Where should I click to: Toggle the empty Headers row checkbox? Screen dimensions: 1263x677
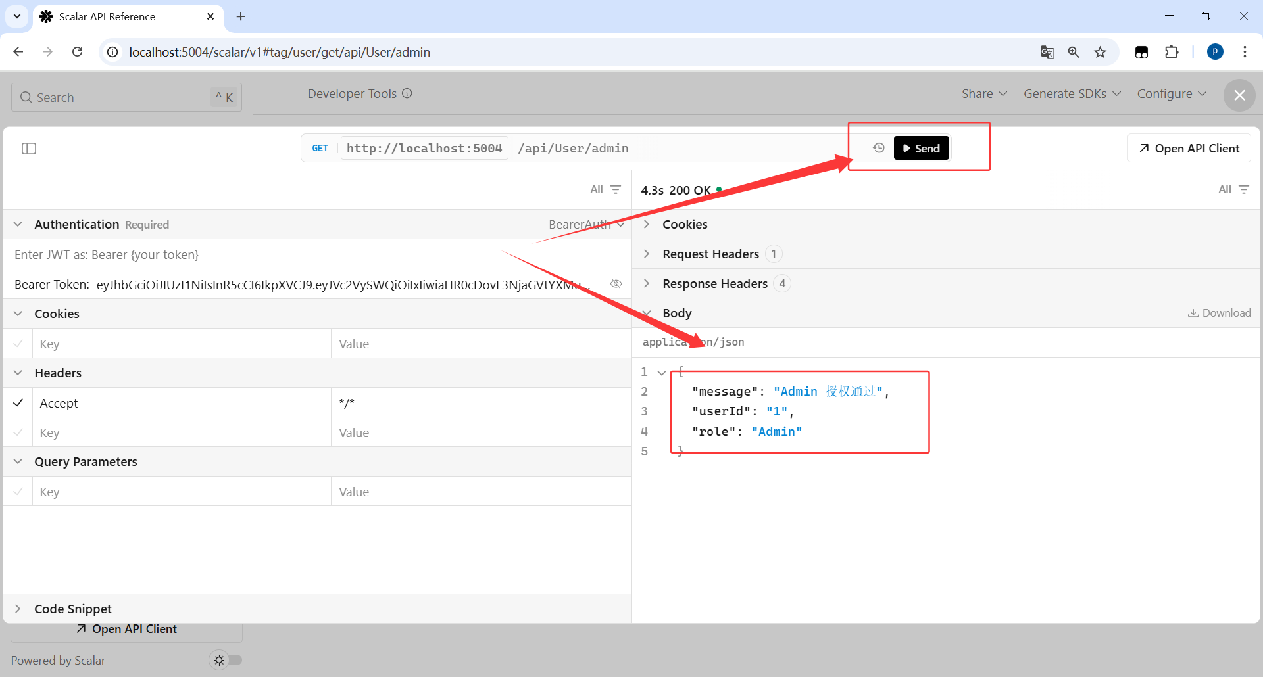pos(18,432)
